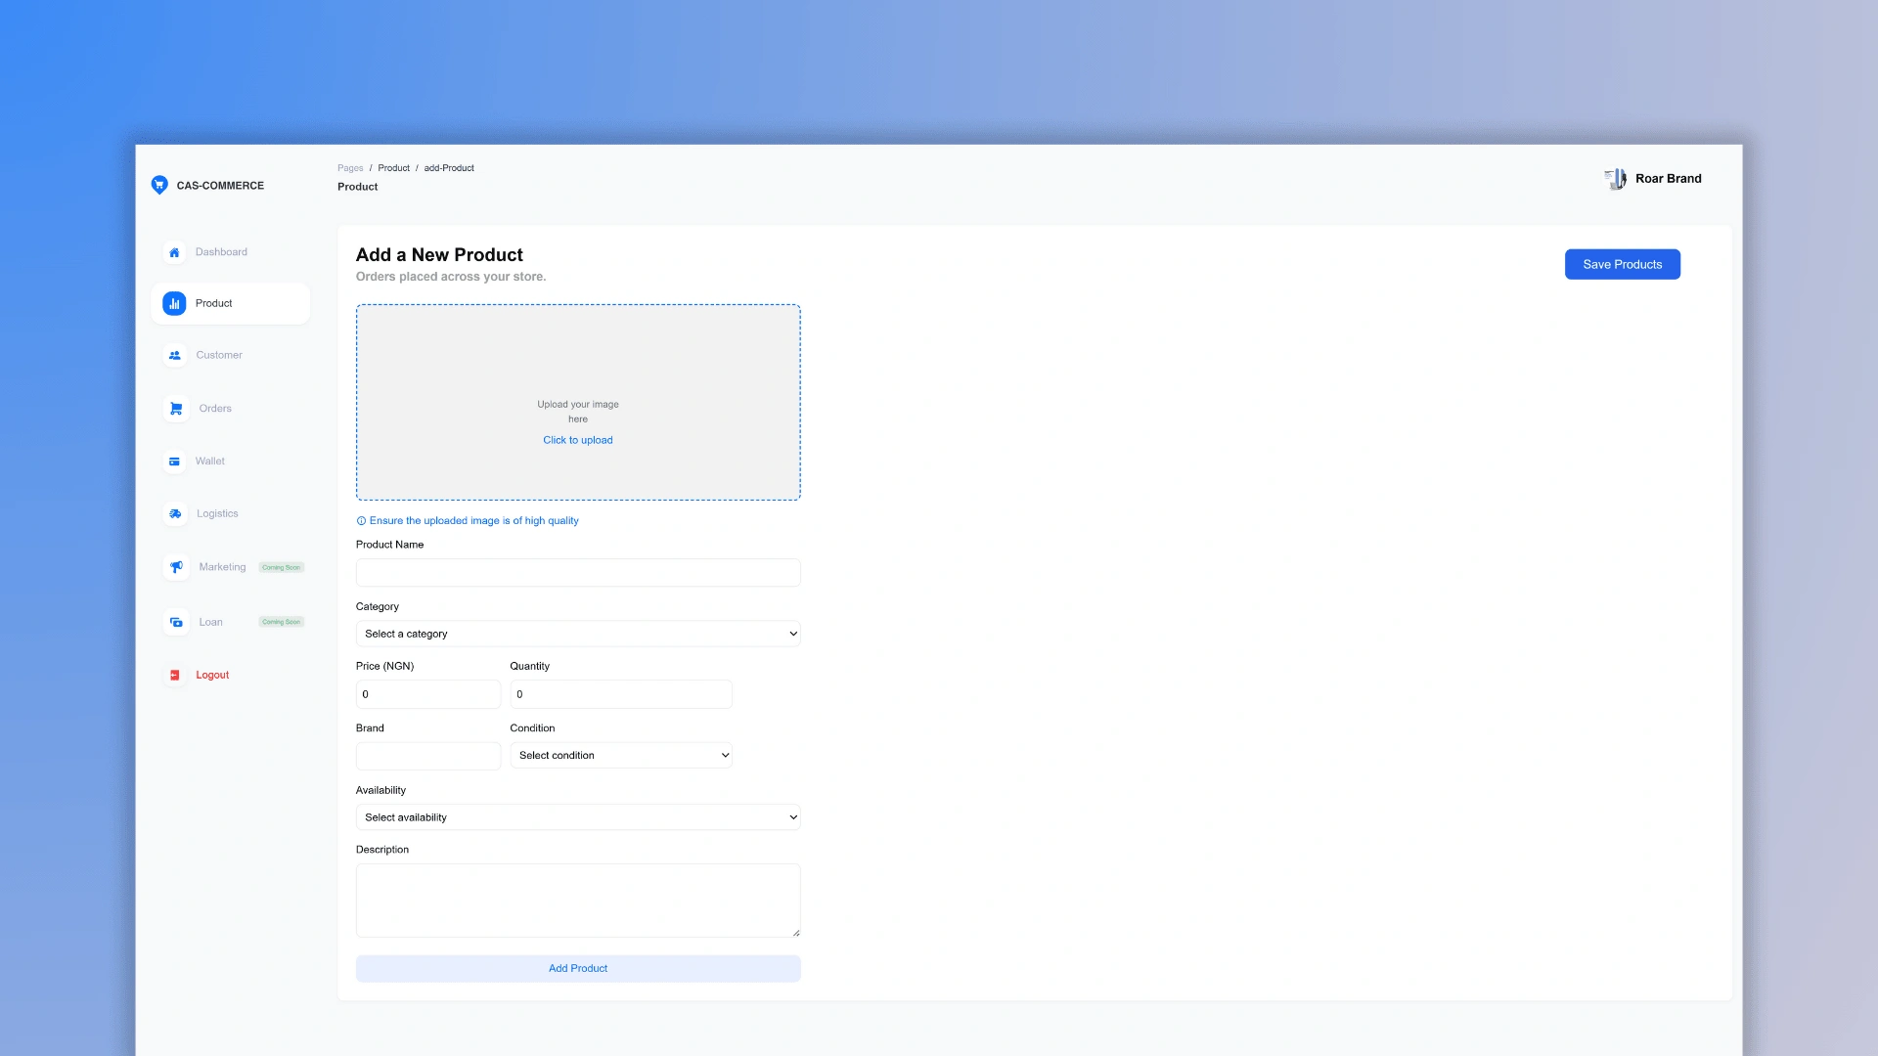Select the Marketing sidebar label

222,567
